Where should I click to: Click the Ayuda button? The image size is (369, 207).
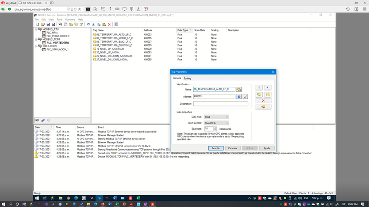[267, 148]
